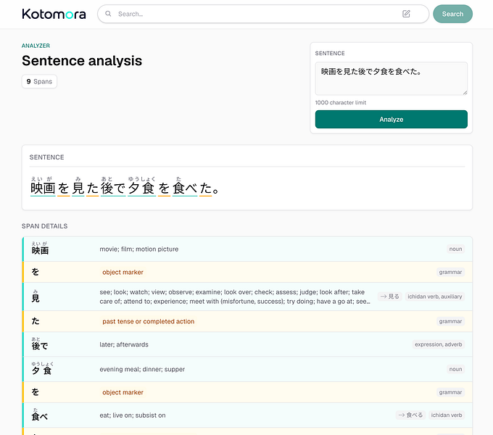Viewport: 493px width, 435px height.
Task: Select the first を span in the sentence
Action: click(x=64, y=188)
